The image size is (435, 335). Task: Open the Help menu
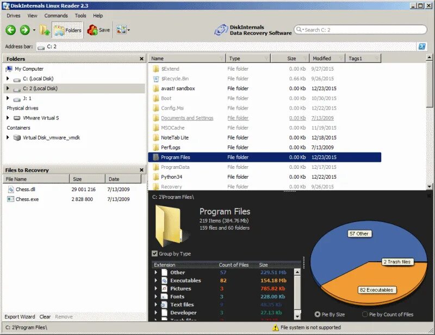click(x=98, y=16)
